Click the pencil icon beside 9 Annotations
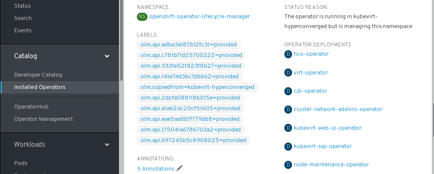The height and width of the screenshot is (174, 434). pos(179,168)
